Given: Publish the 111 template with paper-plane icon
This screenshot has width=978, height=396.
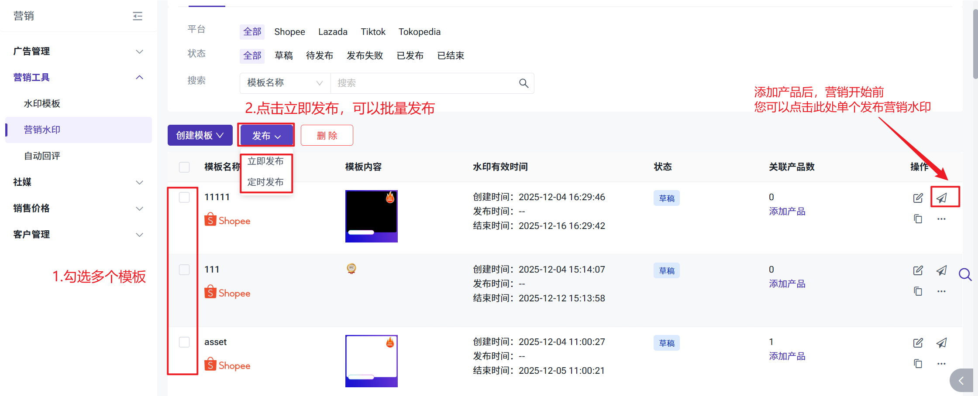Looking at the screenshot, I should coord(941,270).
